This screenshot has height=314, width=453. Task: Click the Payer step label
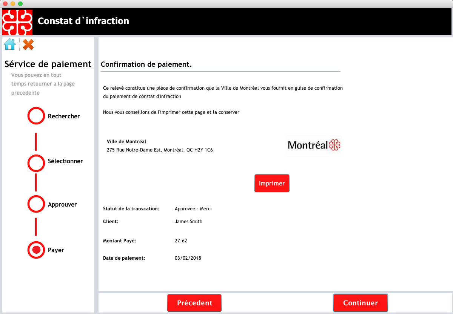coord(56,250)
